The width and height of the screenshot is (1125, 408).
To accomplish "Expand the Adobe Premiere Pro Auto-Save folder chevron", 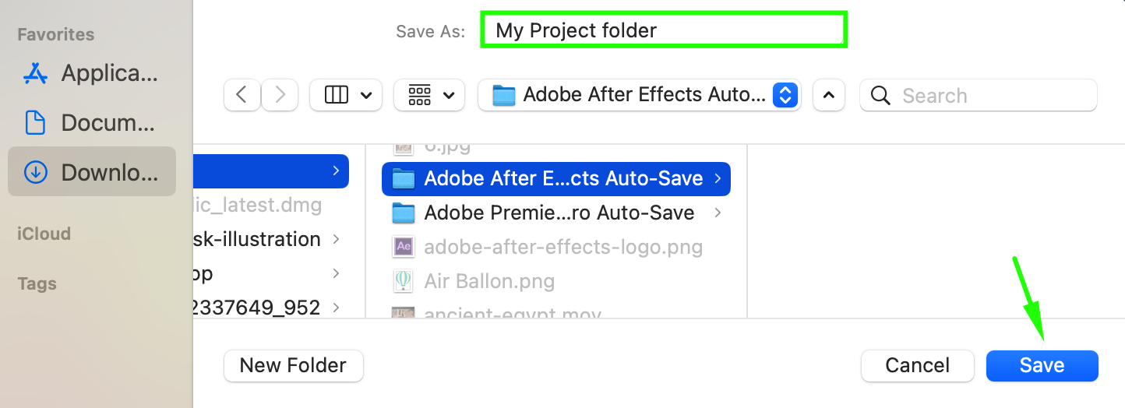I will click(x=718, y=213).
